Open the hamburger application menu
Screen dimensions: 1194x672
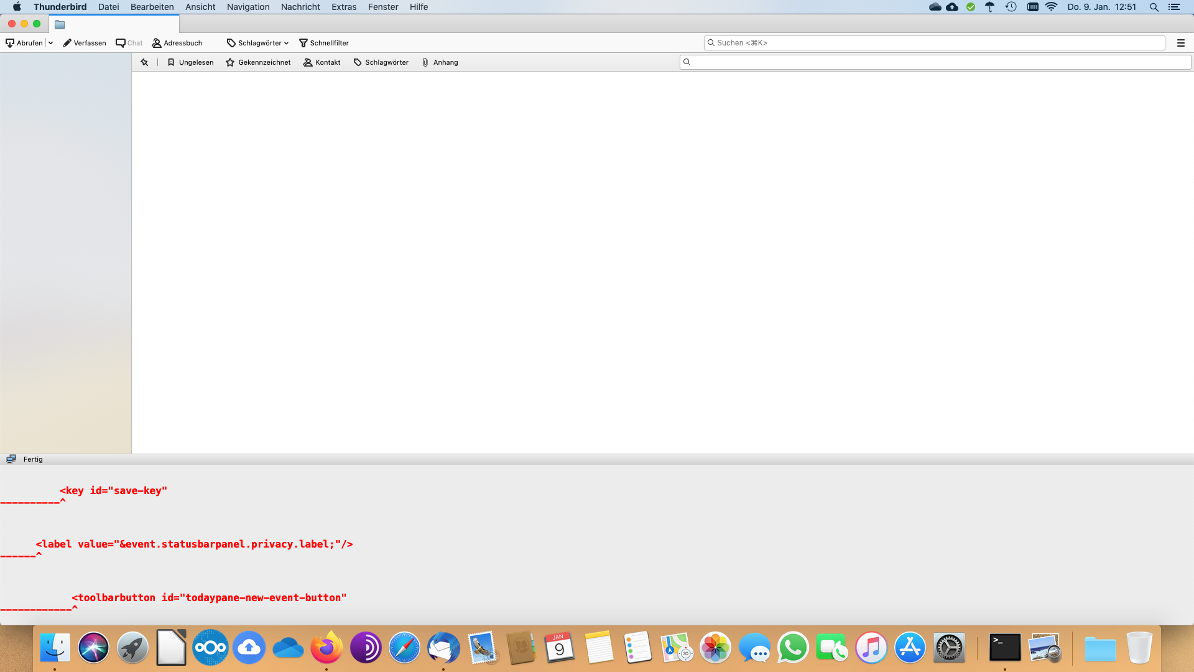[1180, 43]
